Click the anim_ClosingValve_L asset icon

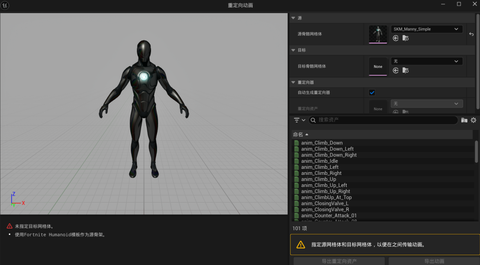click(296, 204)
